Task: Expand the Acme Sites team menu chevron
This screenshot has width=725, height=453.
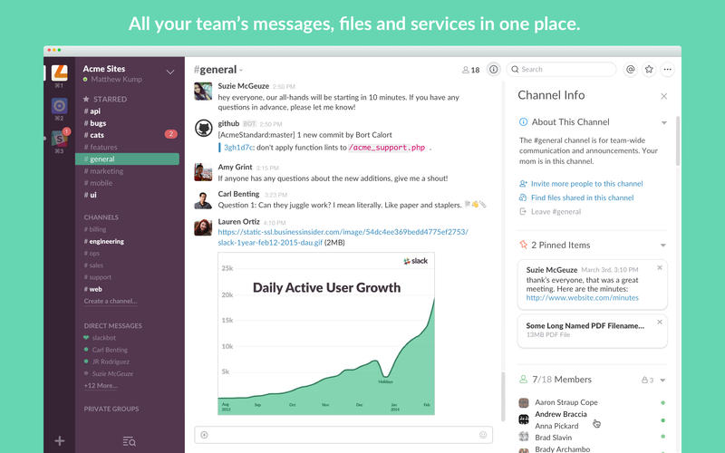Action: click(169, 72)
